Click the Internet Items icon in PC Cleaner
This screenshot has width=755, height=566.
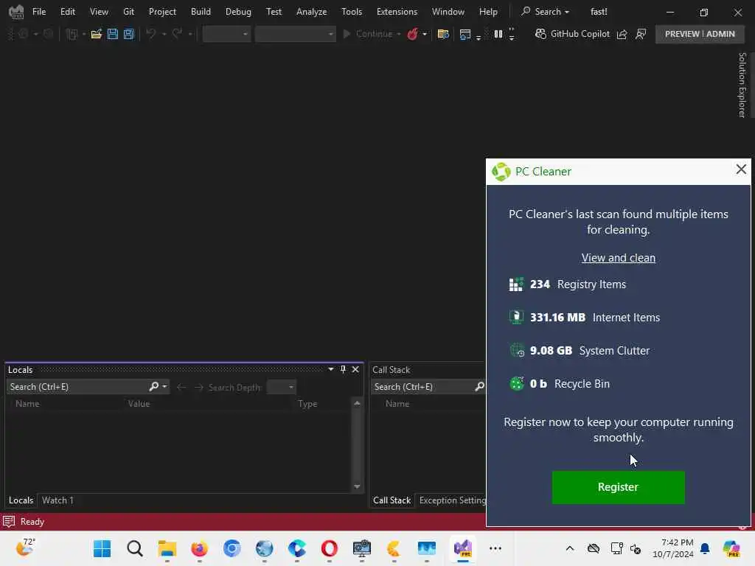[x=516, y=317]
